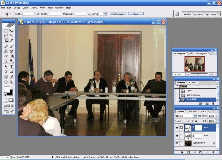Screen dimensions: 222x160
Task: Swap width and height arrows icon
Action: (37, 14)
